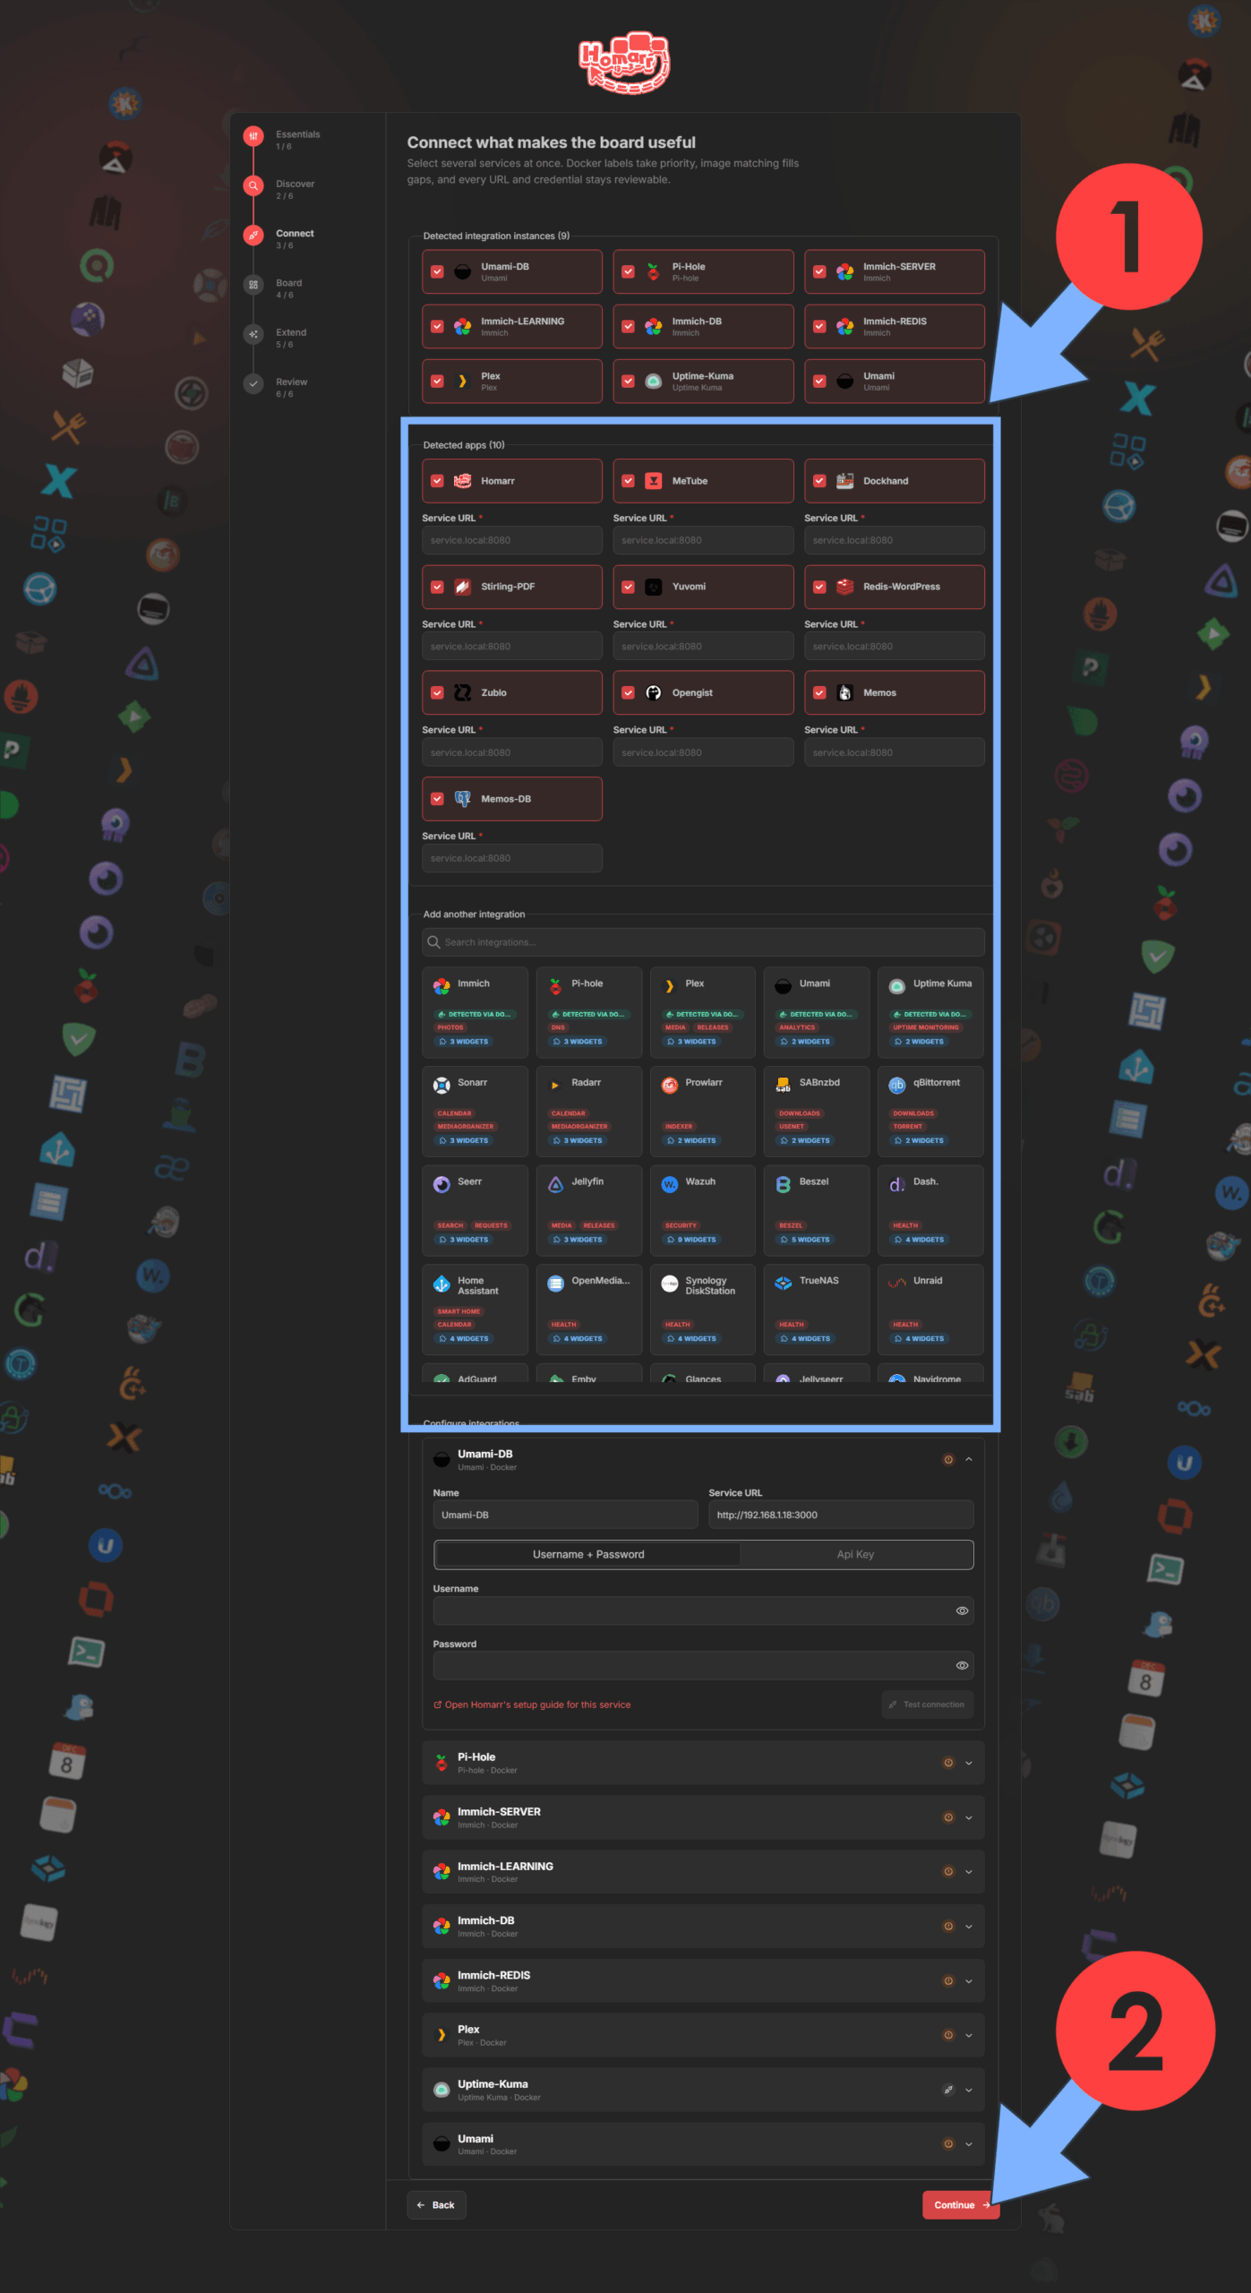Image resolution: width=1251 pixels, height=2293 pixels.
Task: Select the qBittorrent integration icon
Action: pyautogui.click(x=896, y=1085)
